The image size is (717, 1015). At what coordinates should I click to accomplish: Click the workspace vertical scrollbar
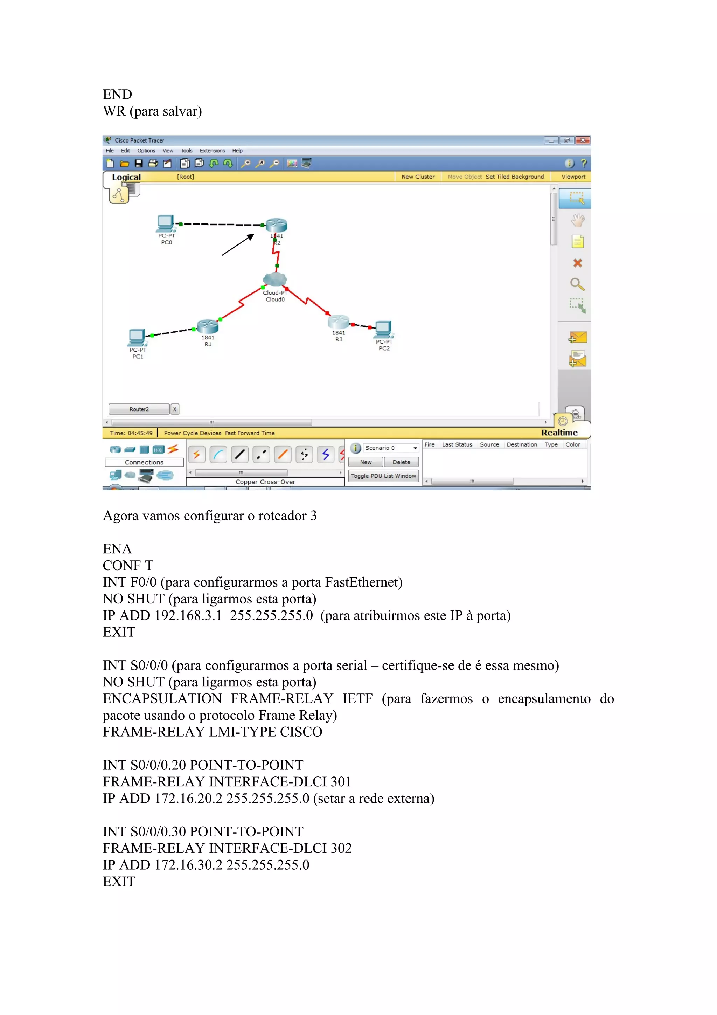point(554,219)
